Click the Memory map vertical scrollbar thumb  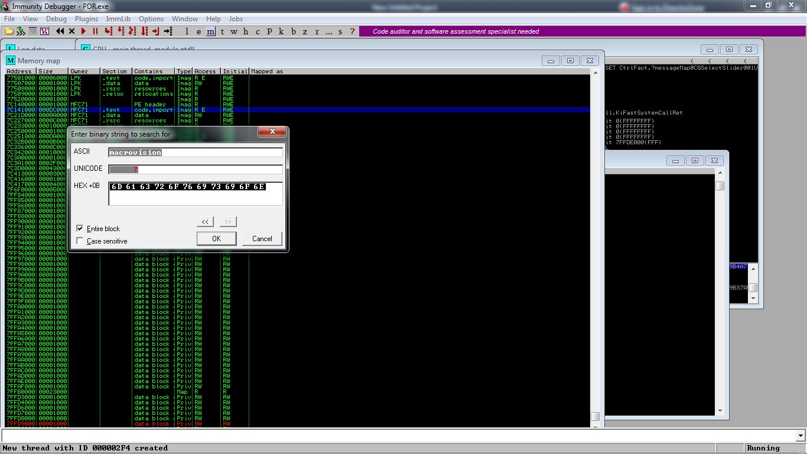596,416
